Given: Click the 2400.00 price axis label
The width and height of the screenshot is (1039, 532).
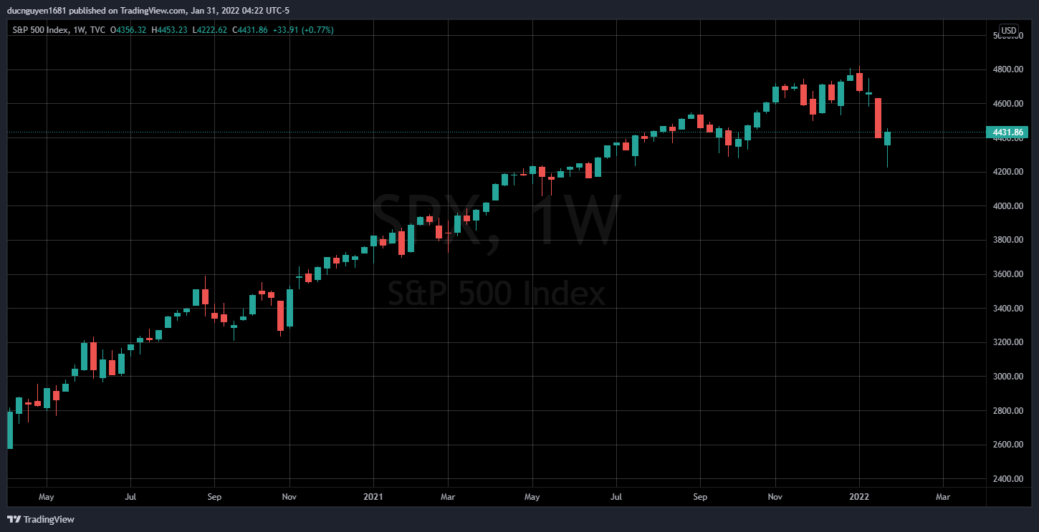Looking at the screenshot, I should pos(1007,479).
